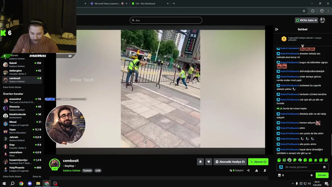The image size is (332, 187).
Task: Click hil_b username in chat
Action: tap(279, 109)
